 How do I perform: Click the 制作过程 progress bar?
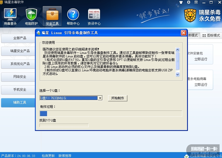click(111, 114)
